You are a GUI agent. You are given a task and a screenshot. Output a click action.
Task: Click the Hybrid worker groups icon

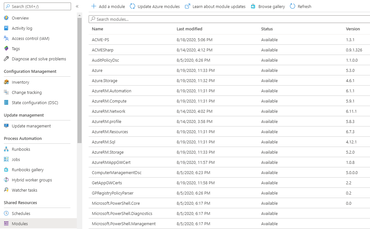[6, 180]
